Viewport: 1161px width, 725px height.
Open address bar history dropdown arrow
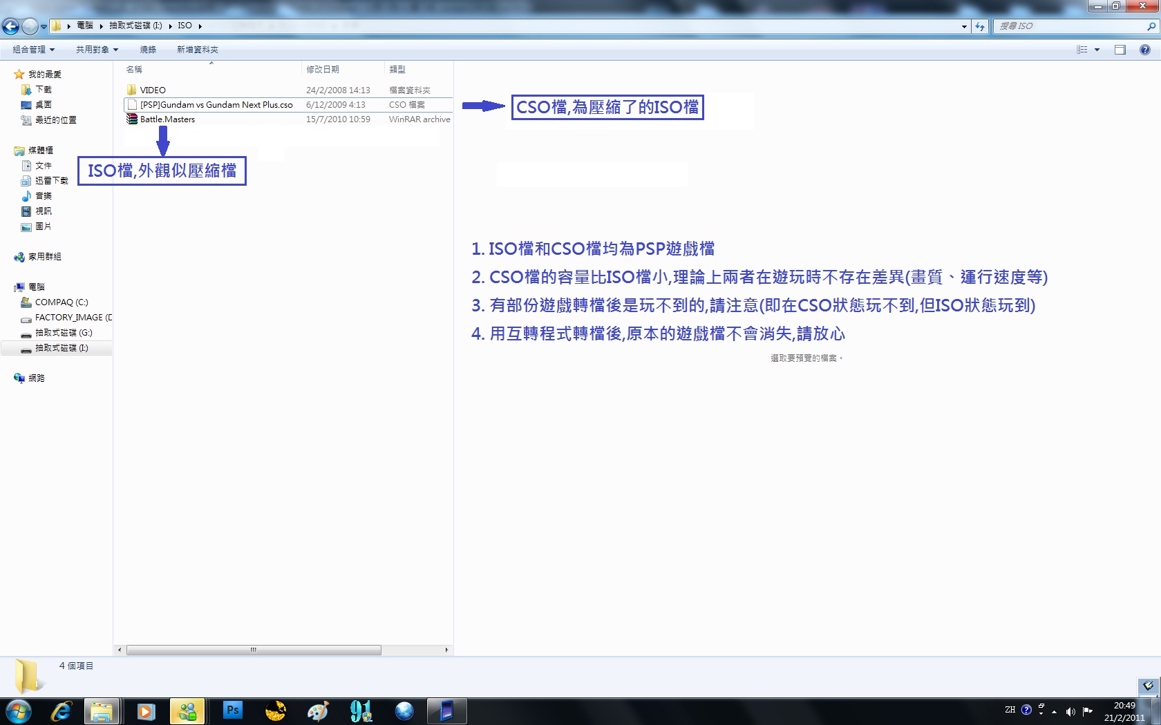coord(964,26)
